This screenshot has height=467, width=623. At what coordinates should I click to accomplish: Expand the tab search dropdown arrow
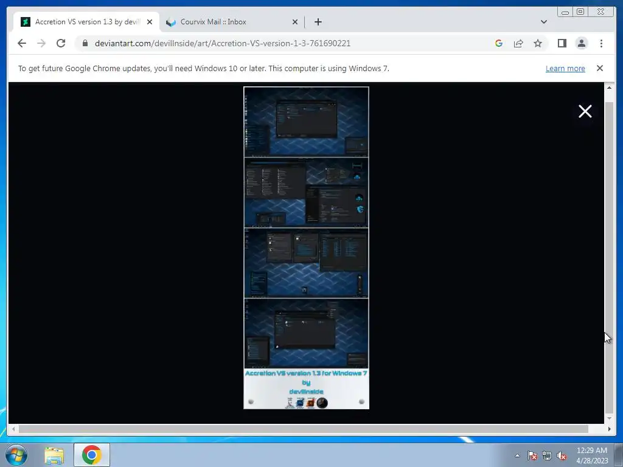(544, 22)
